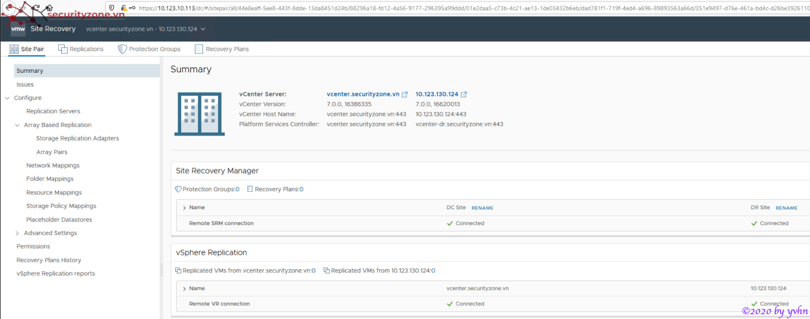Open the vcenter.securityzone.vn site dropdown
810x319 pixels.
pyautogui.click(x=146, y=29)
